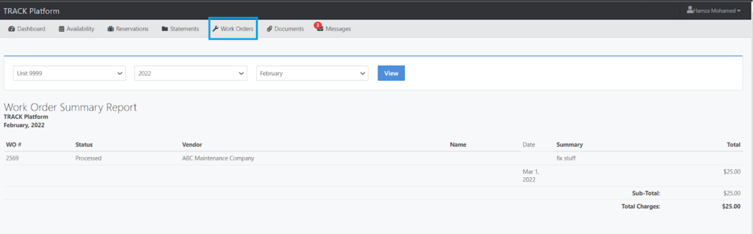Expand the Unit 9999 dropdown

pyautogui.click(x=69, y=73)
